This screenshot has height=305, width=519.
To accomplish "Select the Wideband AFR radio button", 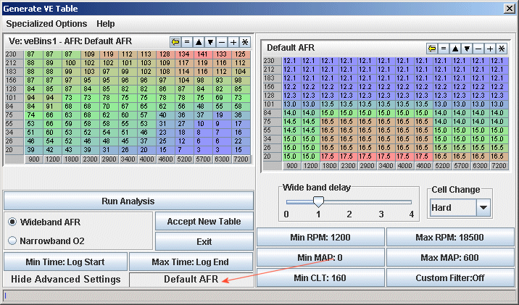I will point(12,222).
